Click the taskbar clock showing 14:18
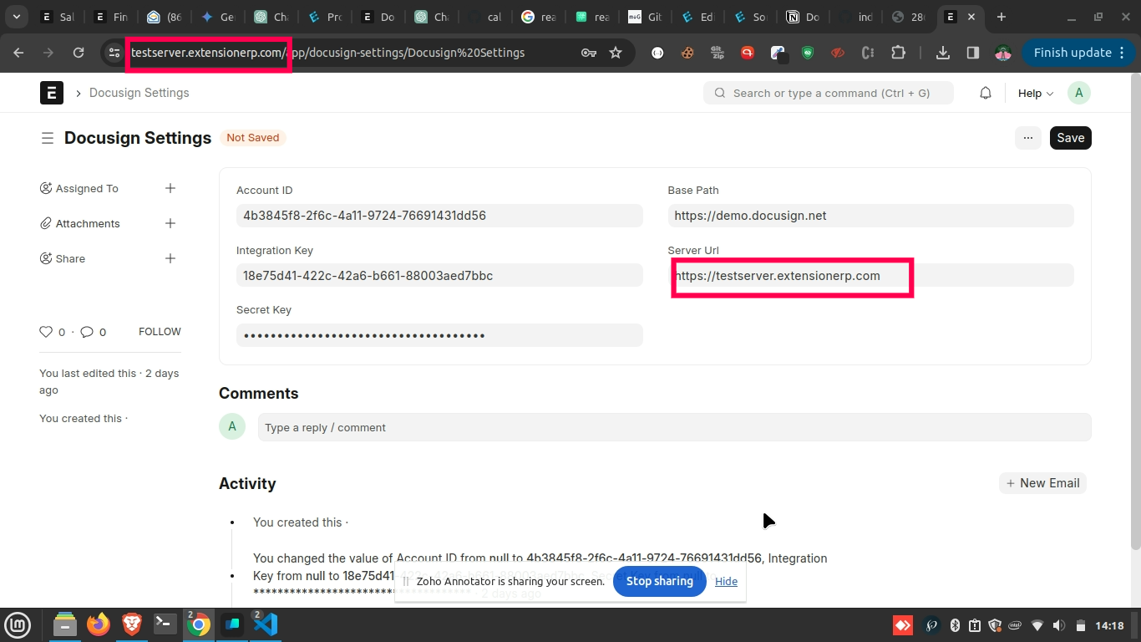The height and width of the screenshot is (642, 1141). pos(1109,625)
